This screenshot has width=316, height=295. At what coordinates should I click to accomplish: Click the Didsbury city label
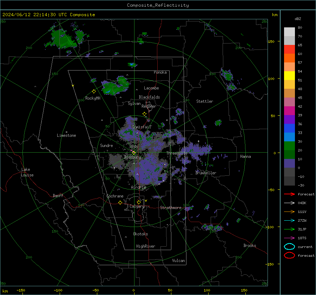132,157
